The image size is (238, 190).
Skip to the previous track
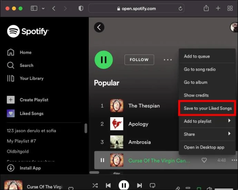108,185
